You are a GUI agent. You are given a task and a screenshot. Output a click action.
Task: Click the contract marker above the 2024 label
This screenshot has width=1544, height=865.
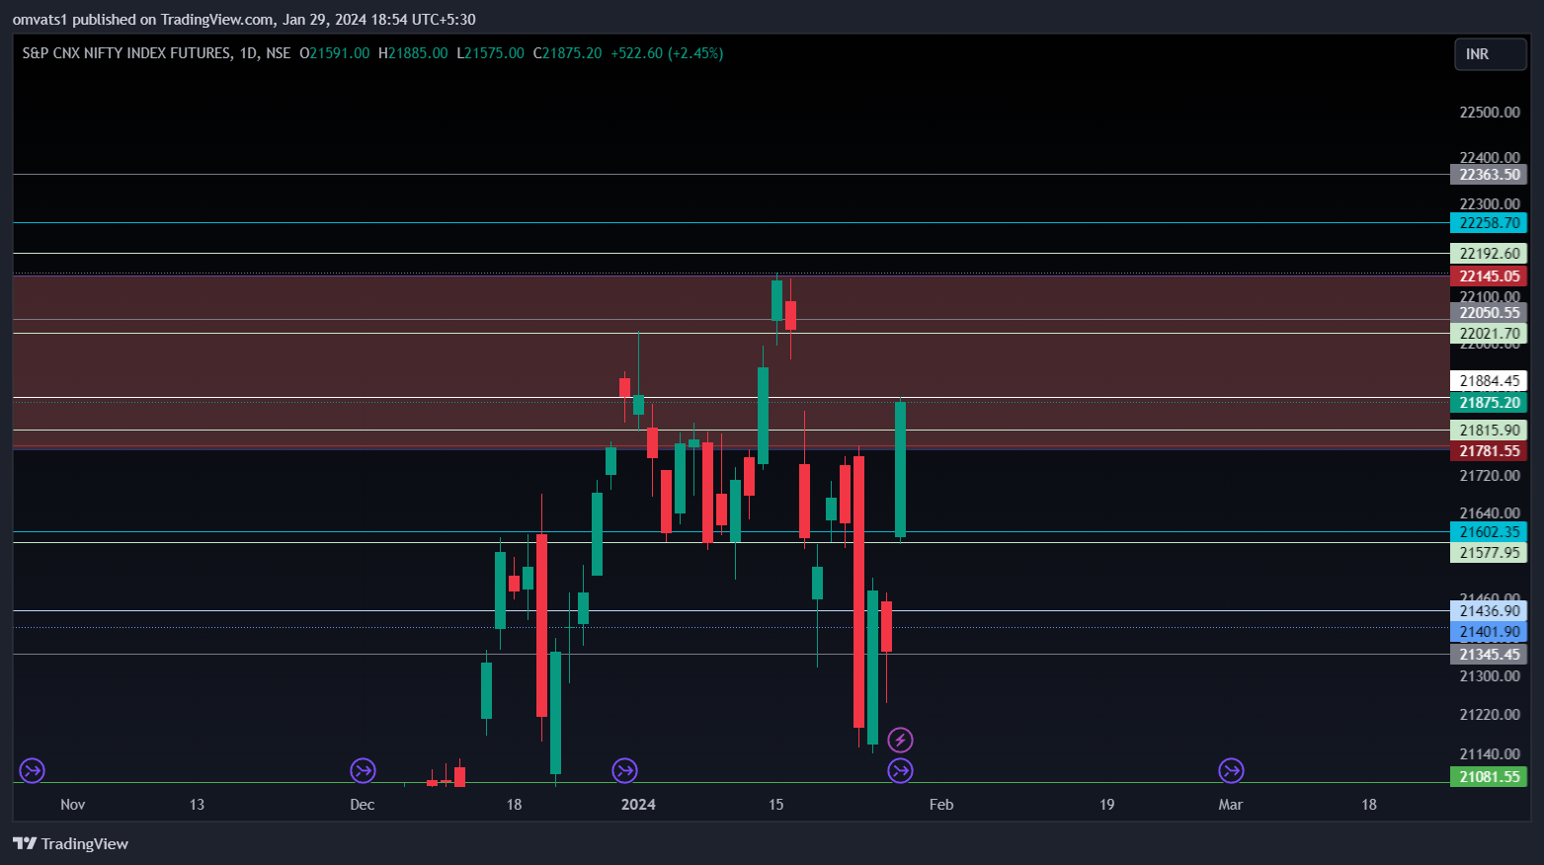click(624, 770)
